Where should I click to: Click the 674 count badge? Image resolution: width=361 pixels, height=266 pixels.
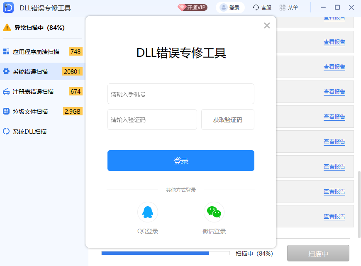pyautogui.click(x=76, y=91)
